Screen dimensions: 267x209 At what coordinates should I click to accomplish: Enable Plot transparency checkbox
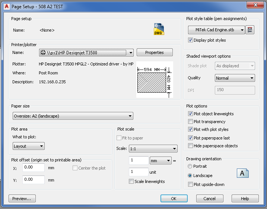tap(190, 122)
